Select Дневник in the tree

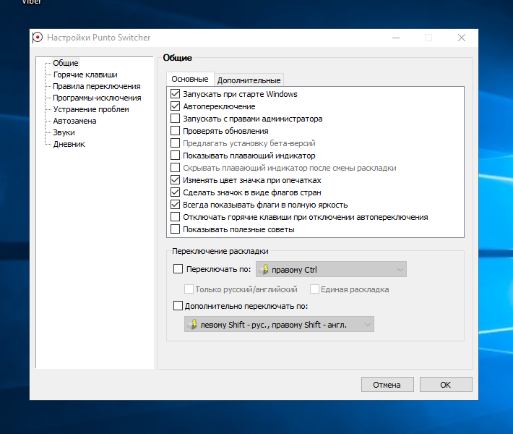pyautogui.click(x=69, y=144)
